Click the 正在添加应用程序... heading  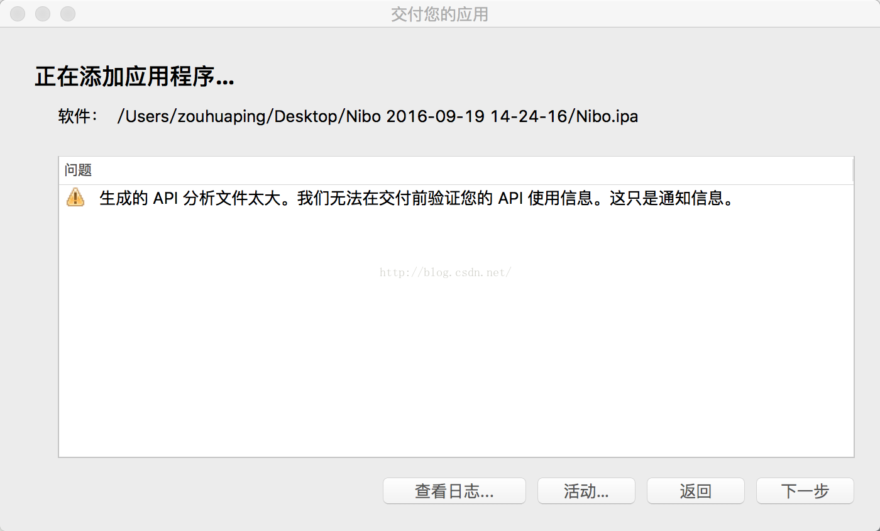pyautogui.click(x=135, y=78)
